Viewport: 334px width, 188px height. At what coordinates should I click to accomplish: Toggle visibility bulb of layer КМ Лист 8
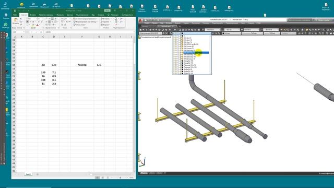tap(174, 38)
